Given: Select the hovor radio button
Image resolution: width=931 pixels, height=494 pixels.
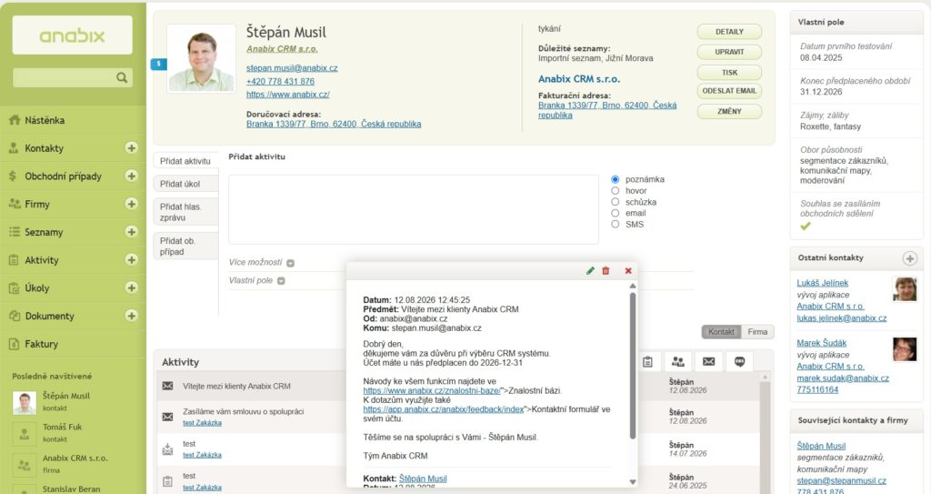Looking at the screenshot, I should coord(616,190).
